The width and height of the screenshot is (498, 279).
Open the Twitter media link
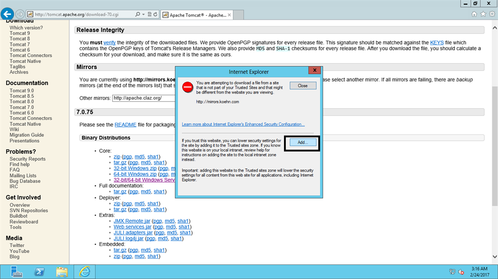[x=17, y=246]
